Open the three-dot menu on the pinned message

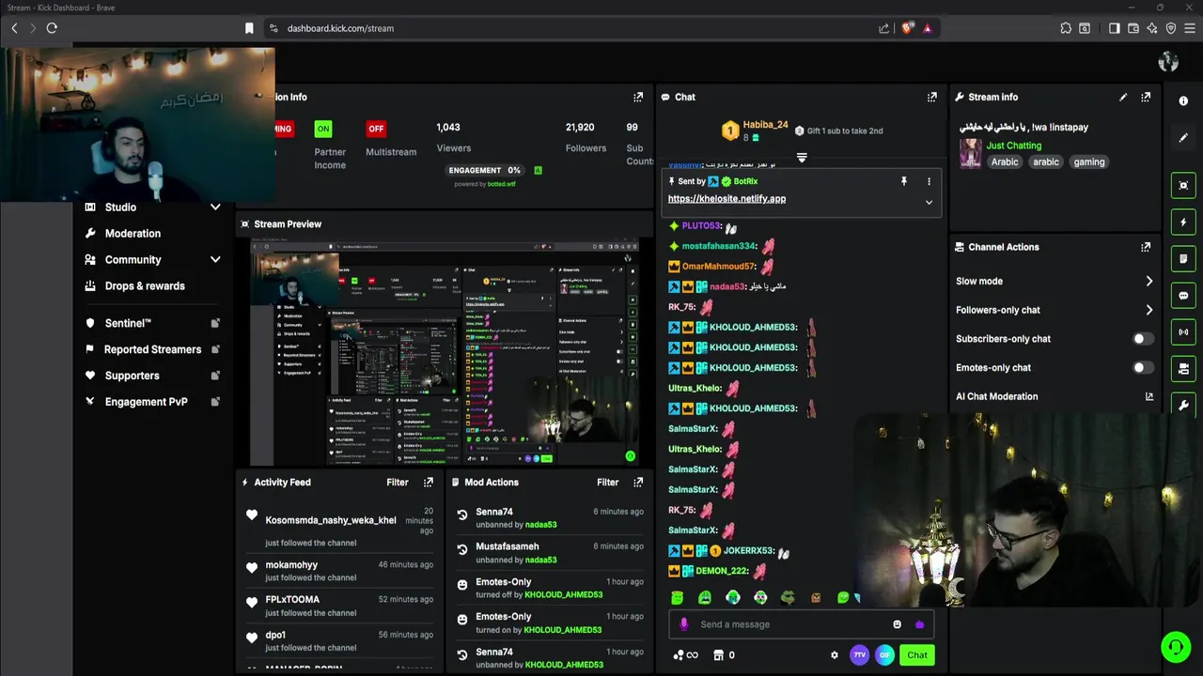929,181
